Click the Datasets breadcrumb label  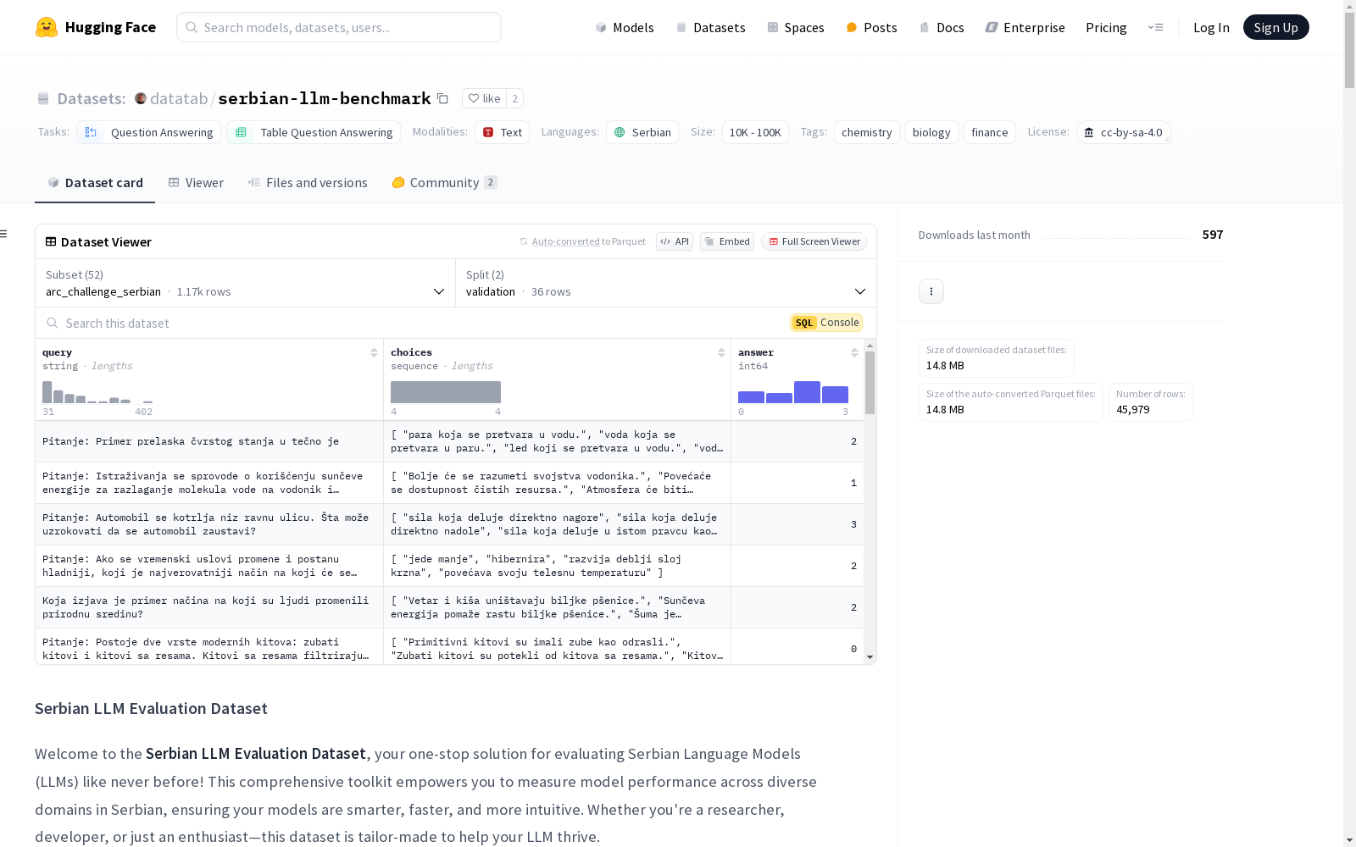(91, 98)
